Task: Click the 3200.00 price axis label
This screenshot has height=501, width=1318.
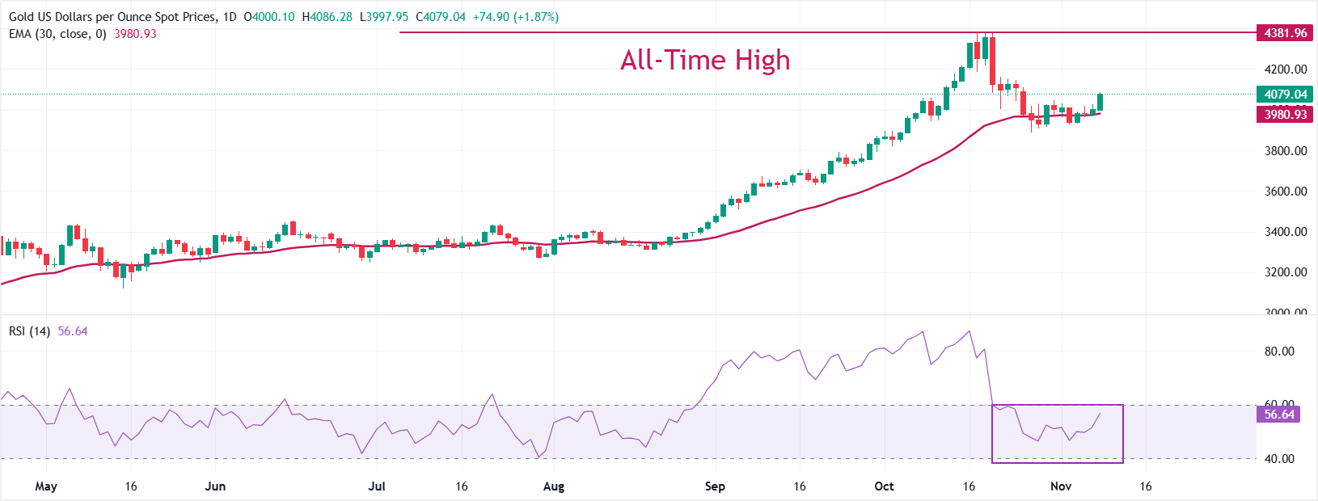Action: coord(1286,272)
